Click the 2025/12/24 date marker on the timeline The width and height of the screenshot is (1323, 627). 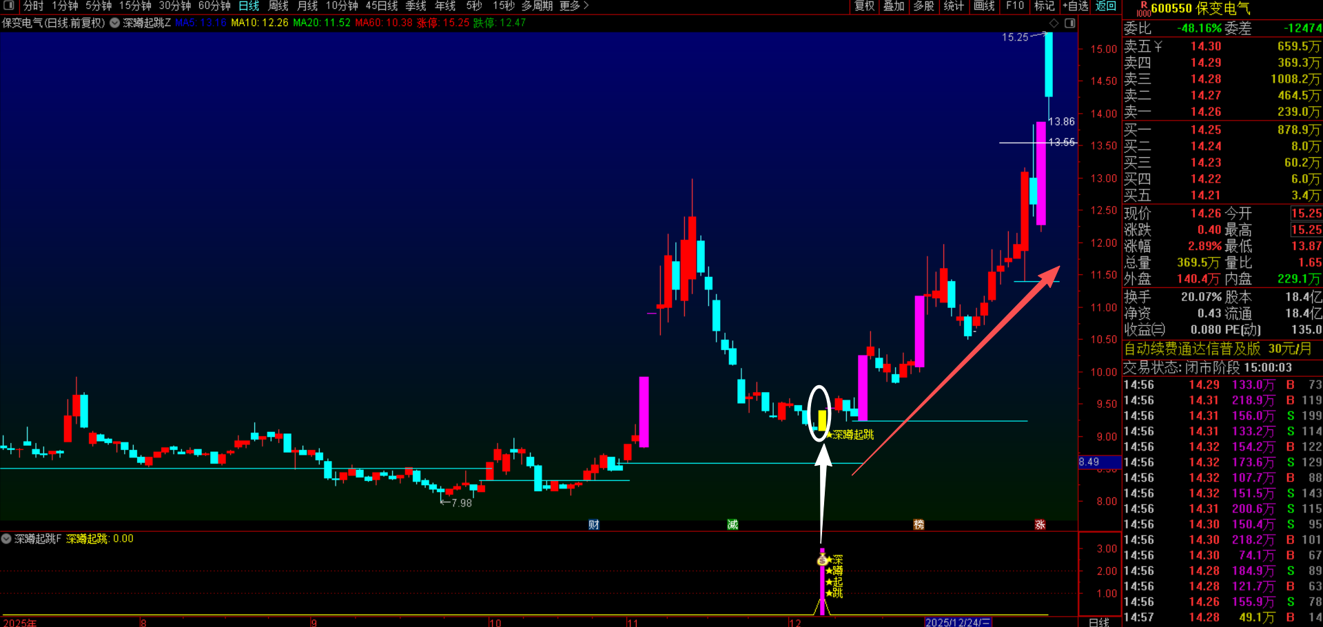[x=958, y=622]
